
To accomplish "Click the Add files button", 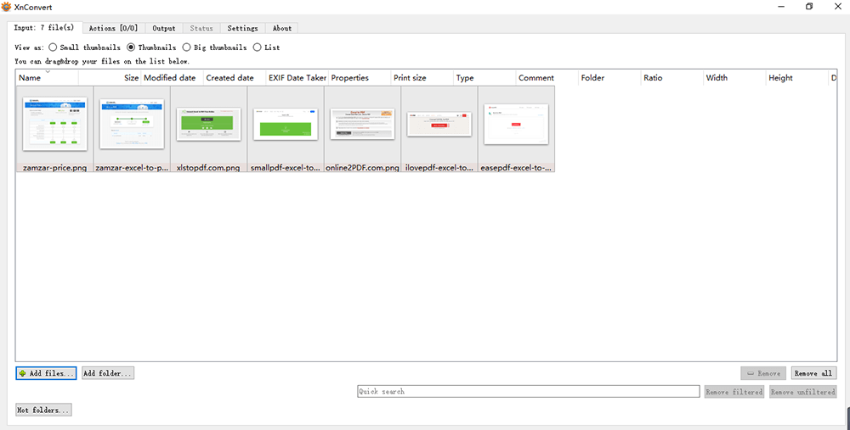I will [46, 373].
